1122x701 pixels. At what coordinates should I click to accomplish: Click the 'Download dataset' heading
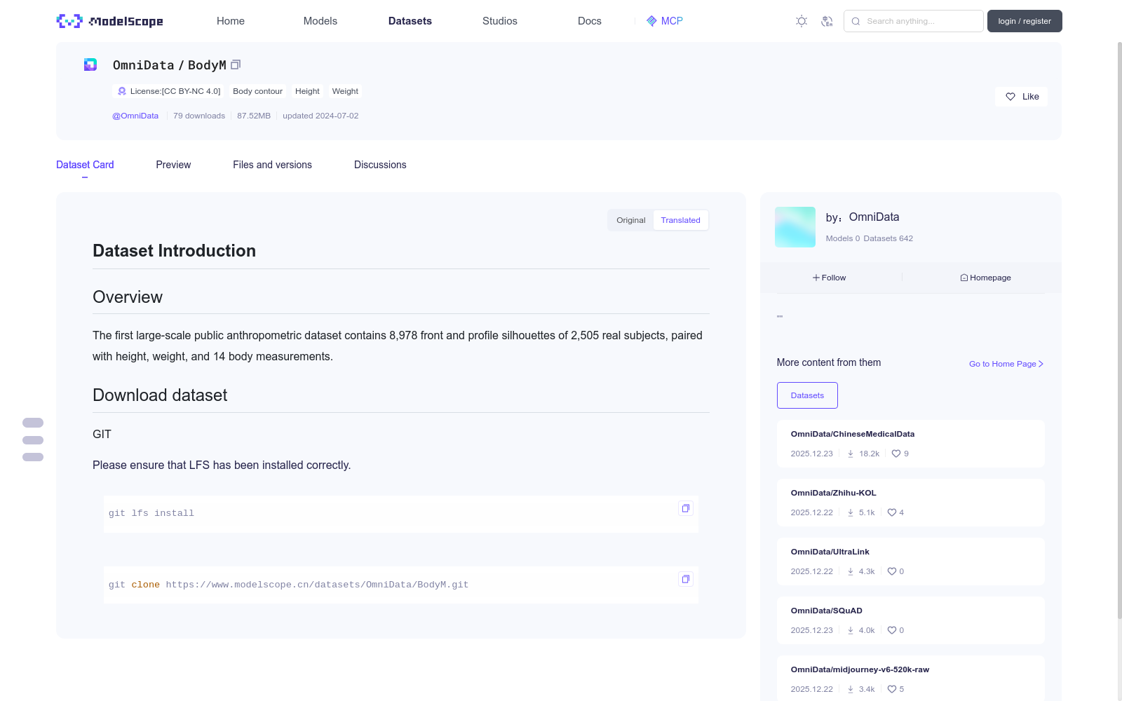pyautogui.click(x=160, y=395)
